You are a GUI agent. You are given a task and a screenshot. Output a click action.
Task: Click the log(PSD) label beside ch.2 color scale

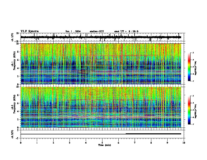click(x=196, y=111)
